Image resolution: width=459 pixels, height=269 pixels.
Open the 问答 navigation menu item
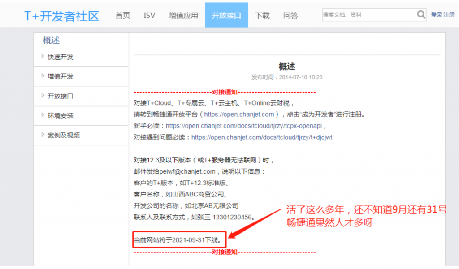[x=290, y=15]
